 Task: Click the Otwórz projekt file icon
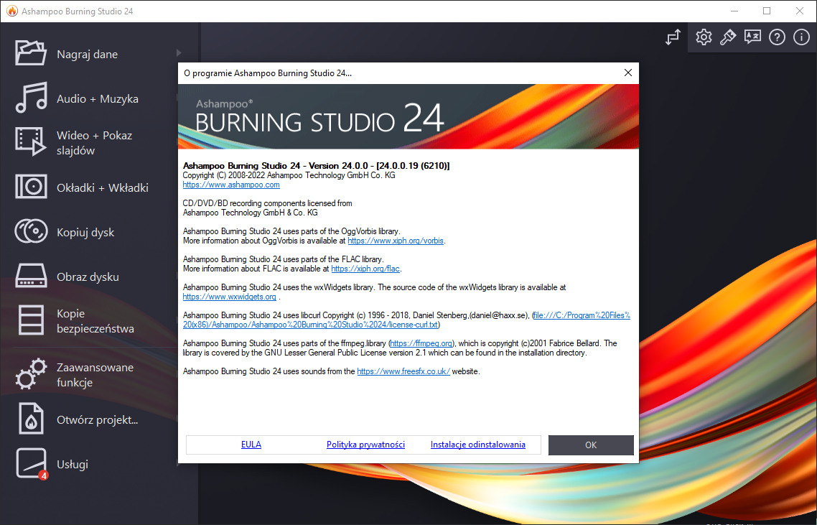[x=31, y=419]
